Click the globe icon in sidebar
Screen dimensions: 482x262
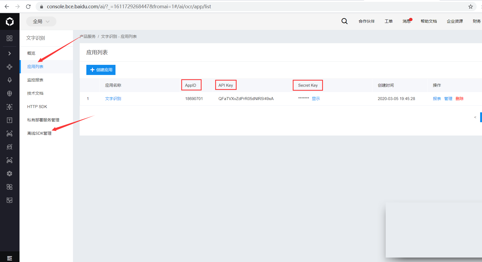pyautogui.click(x=10, y=93)
